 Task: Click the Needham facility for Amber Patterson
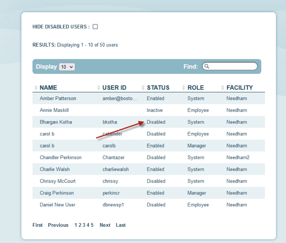click(x=237, y=98)
